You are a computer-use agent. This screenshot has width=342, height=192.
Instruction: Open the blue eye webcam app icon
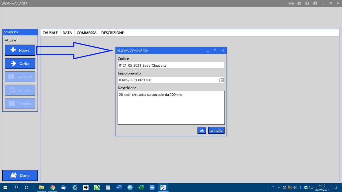(x=74, y=187)
